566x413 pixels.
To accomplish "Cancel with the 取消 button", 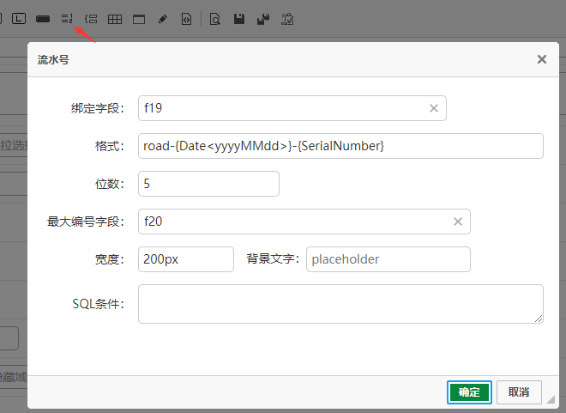I will 519,392.
